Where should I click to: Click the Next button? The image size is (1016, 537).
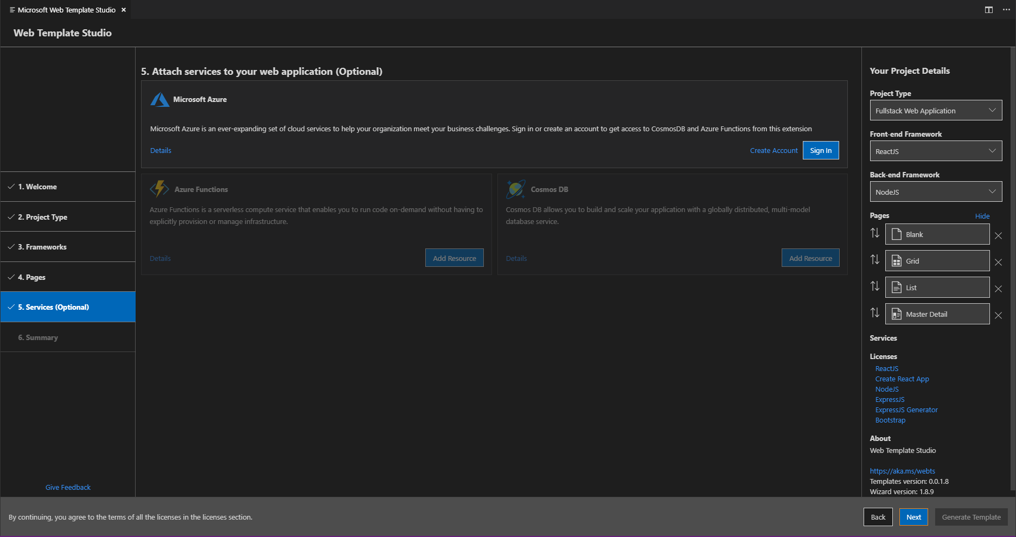click(914, 517)
